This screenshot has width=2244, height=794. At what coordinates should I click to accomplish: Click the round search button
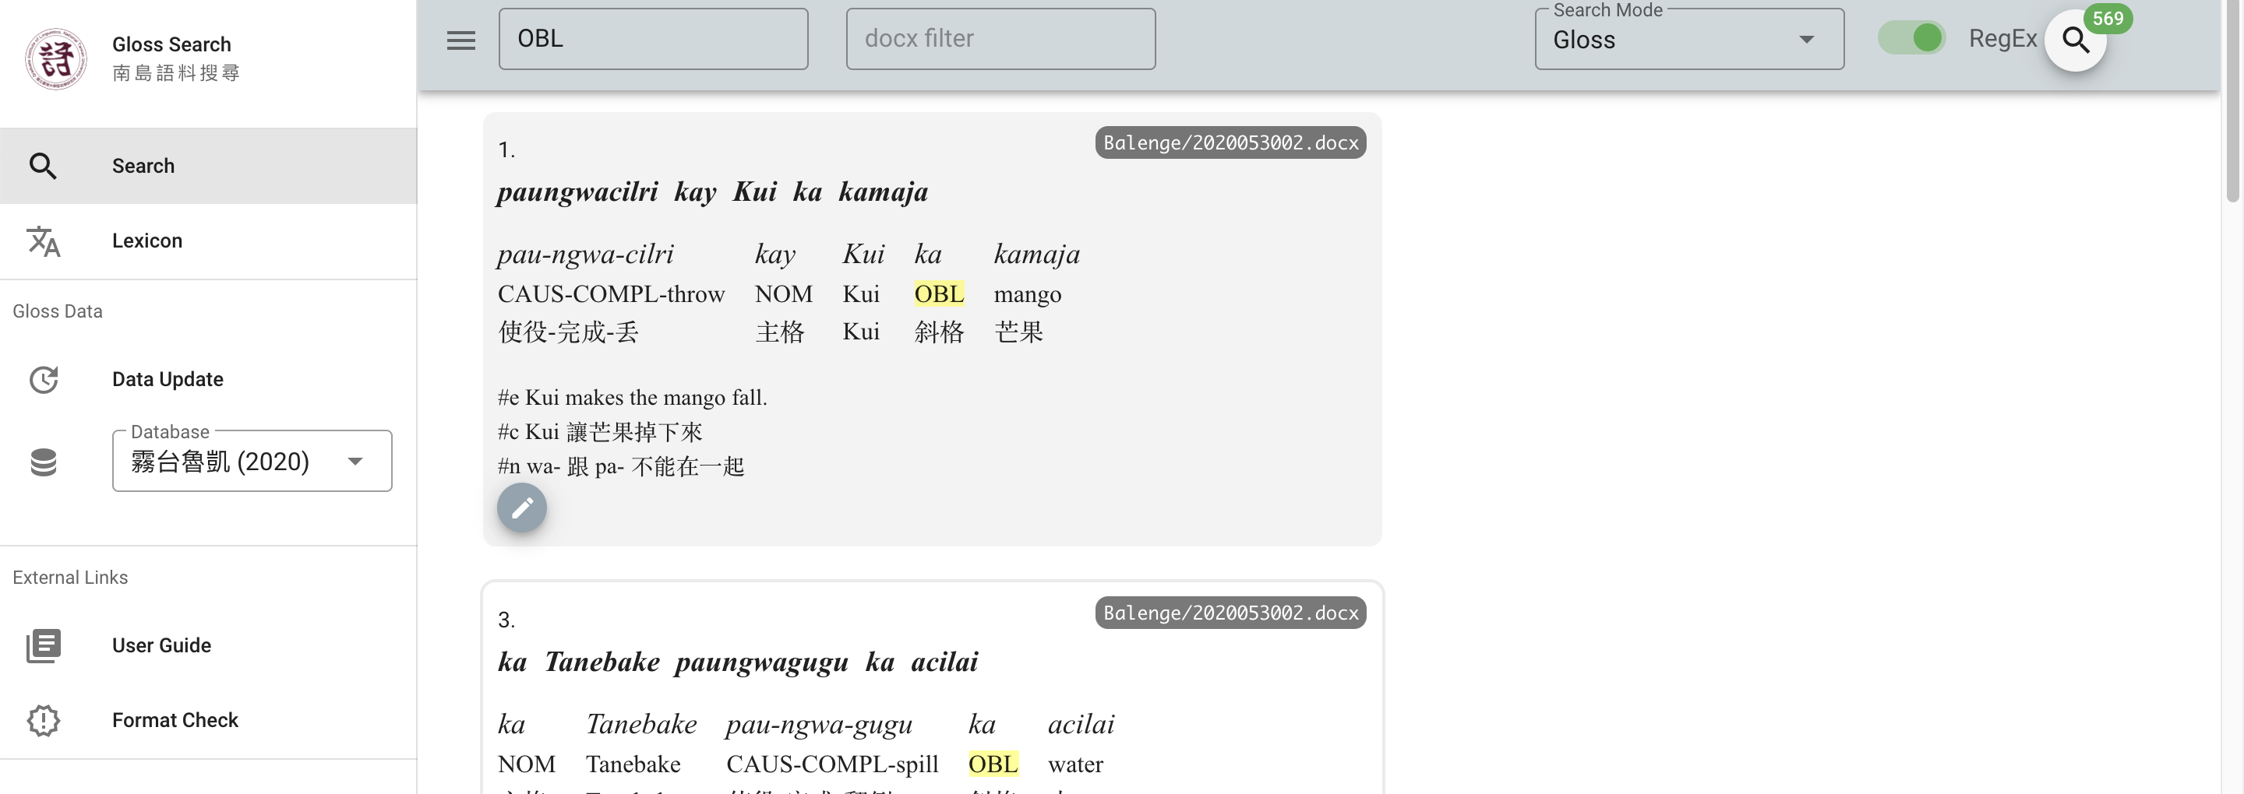pos(2075,40)
